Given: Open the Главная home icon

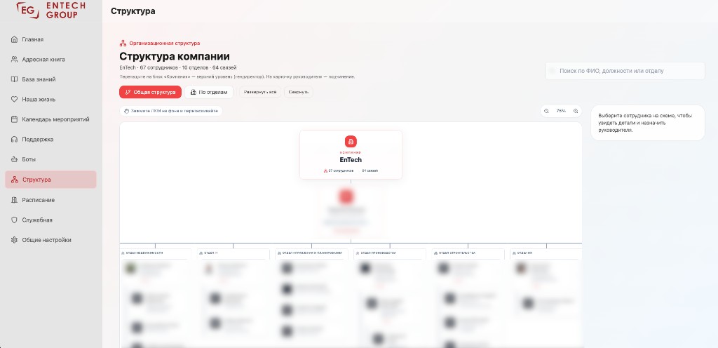Looking at the screenshot, I should (x=14, y=39).
